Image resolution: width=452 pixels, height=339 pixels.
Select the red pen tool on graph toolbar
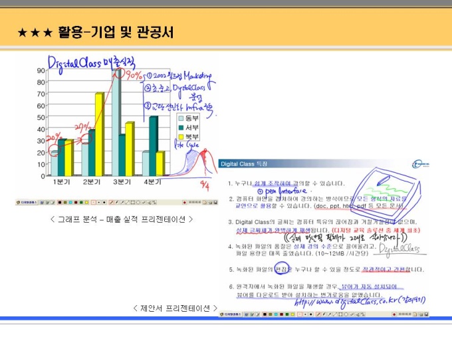(111, 202)
